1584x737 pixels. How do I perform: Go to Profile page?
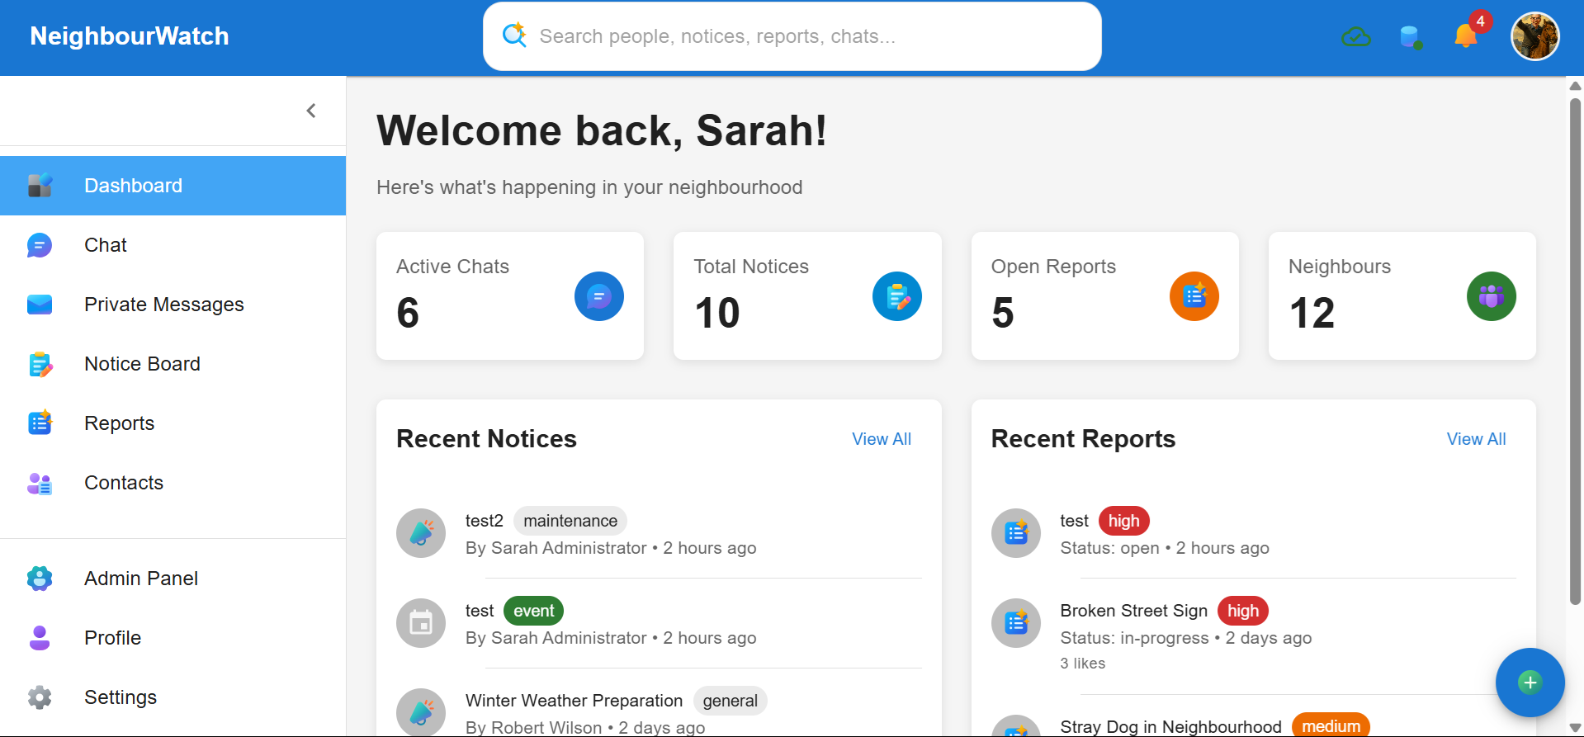[x=173, y=638]
